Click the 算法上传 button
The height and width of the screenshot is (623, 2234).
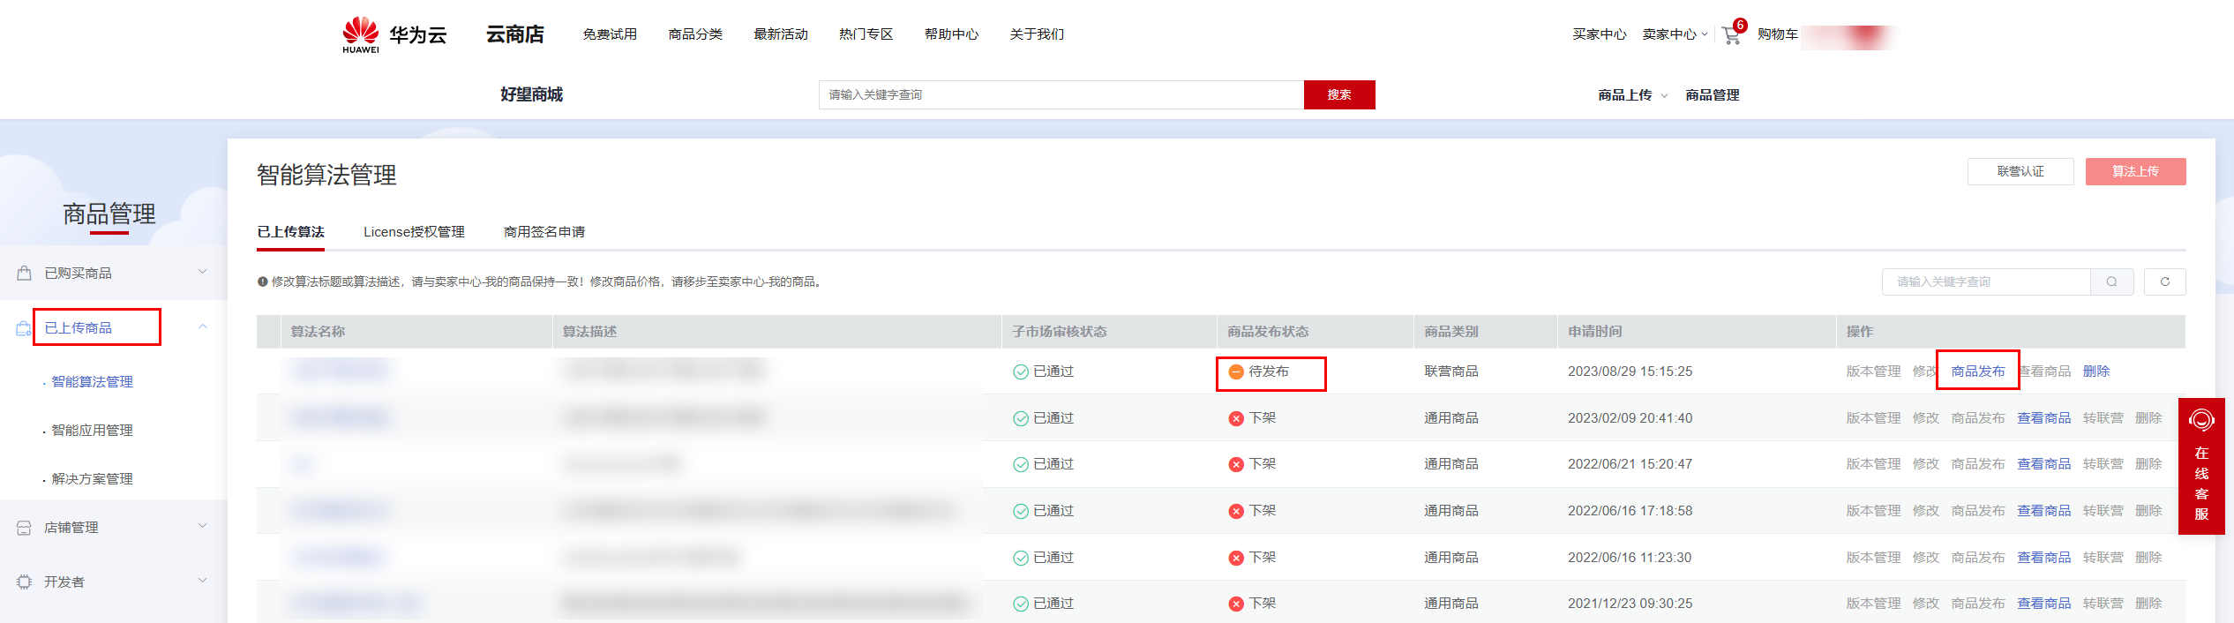pyautogui.click(x=2135, y=171)
